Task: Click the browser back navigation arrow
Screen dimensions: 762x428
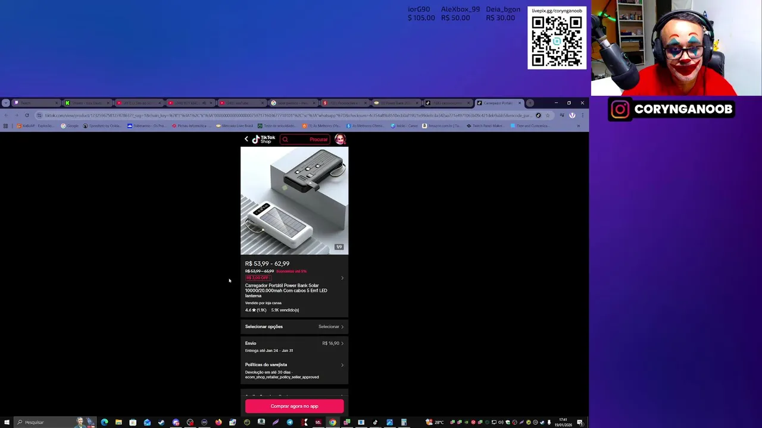Action: tap(6, 115)
